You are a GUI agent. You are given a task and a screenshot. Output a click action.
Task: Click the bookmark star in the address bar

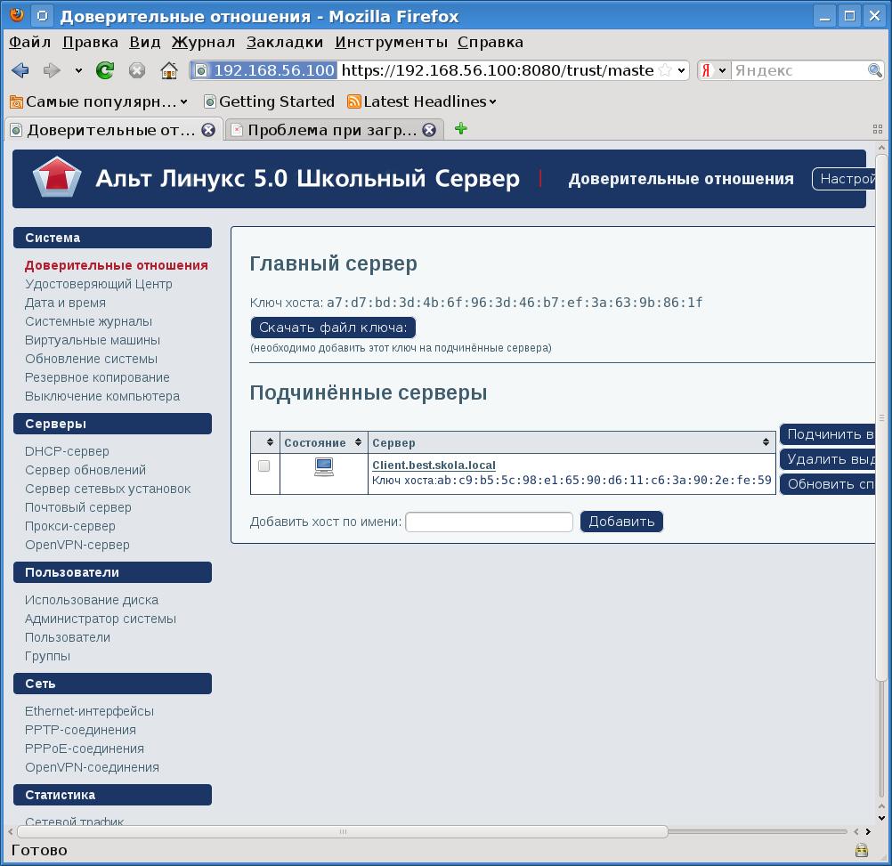click(665, 70)
